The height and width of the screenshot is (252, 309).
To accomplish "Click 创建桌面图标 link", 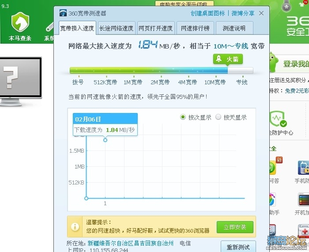I will [x=207, y=13].
